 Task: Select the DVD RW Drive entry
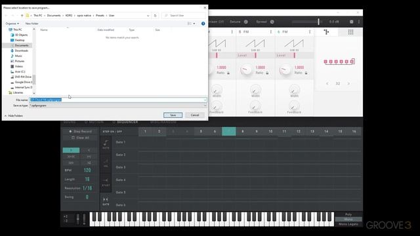(23, 77)
